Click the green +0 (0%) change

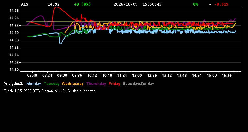tap(82, 4)
